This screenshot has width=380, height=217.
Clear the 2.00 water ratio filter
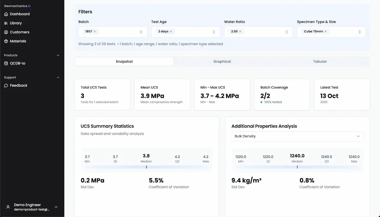240,31
